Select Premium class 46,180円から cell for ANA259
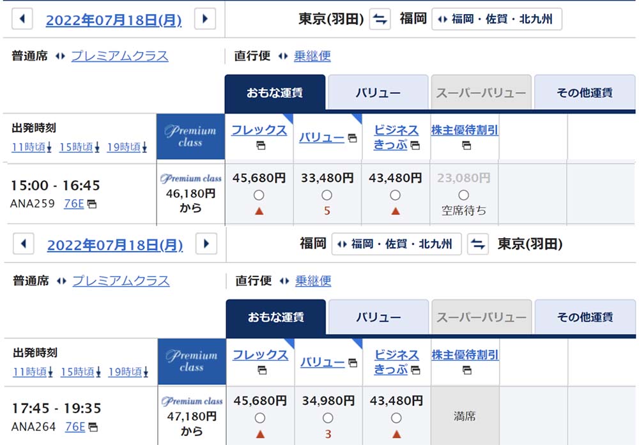This screenshot has width=639, height=445. click(190, 194)
